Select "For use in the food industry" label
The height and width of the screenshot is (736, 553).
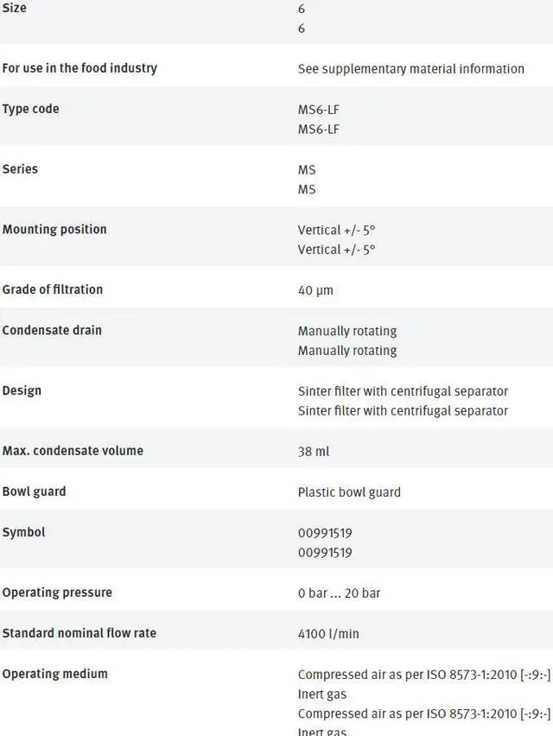point(79,68)
